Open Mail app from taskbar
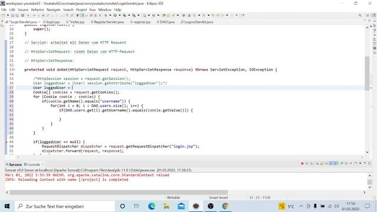Viewport: 377px width, 212px height. pyautogui.click(x=181, y=206)
